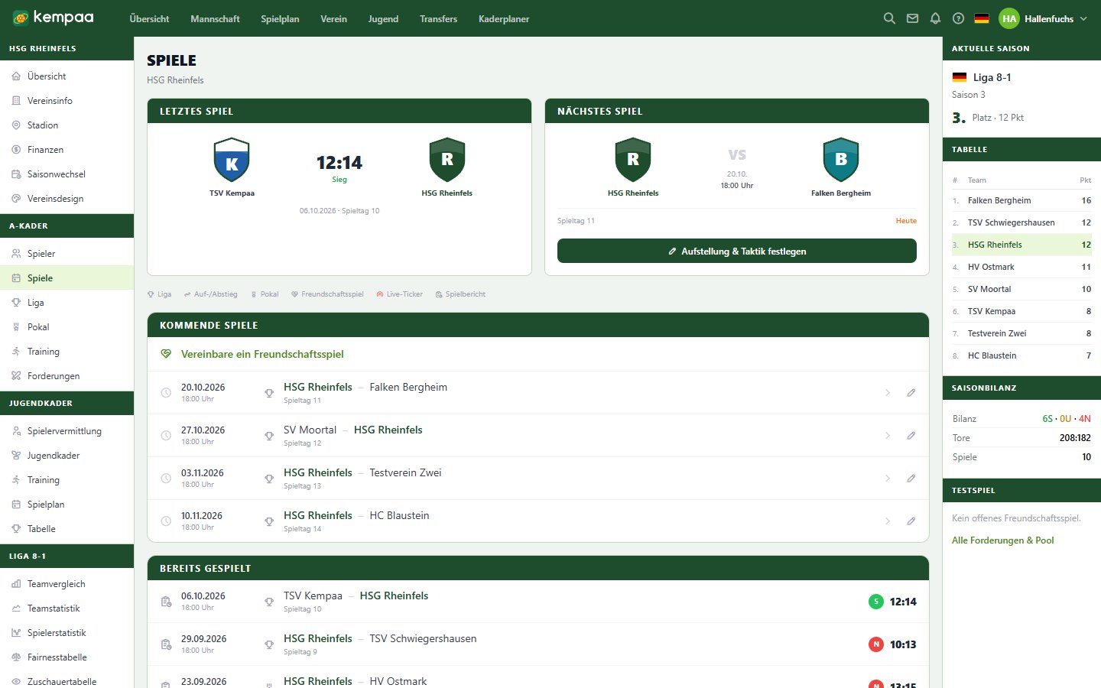Click the HA user avatar
This screenshot has width=1101, height=688.
click(1009, 18)
